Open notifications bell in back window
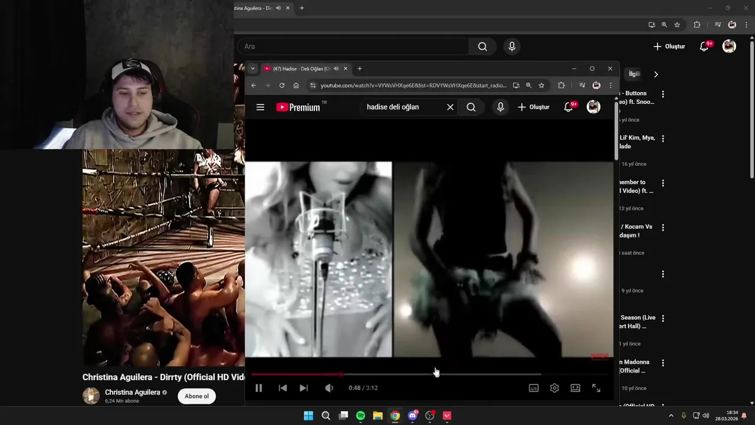755x425 pixels. 704,47
